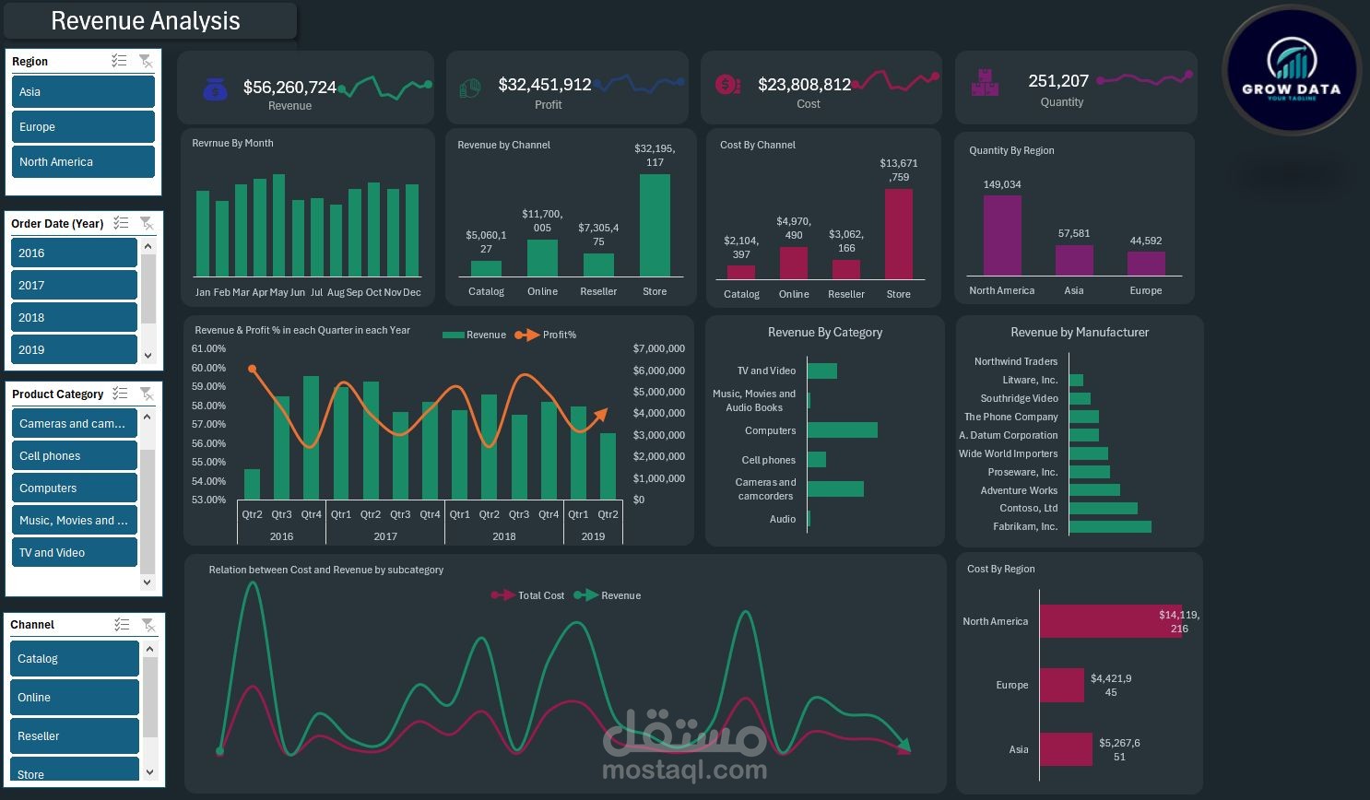Select year 2019 in slicer
This screenshot has width=1370, height=800.
point(75,349)
